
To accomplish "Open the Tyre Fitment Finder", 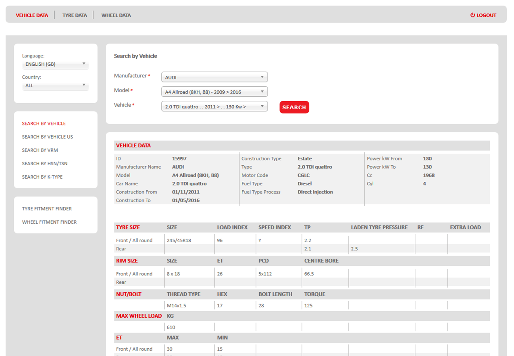I will (x=47, y=208).
